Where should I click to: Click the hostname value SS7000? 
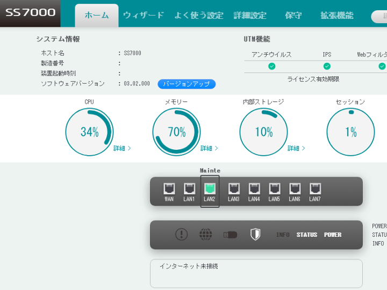[133, 53]
